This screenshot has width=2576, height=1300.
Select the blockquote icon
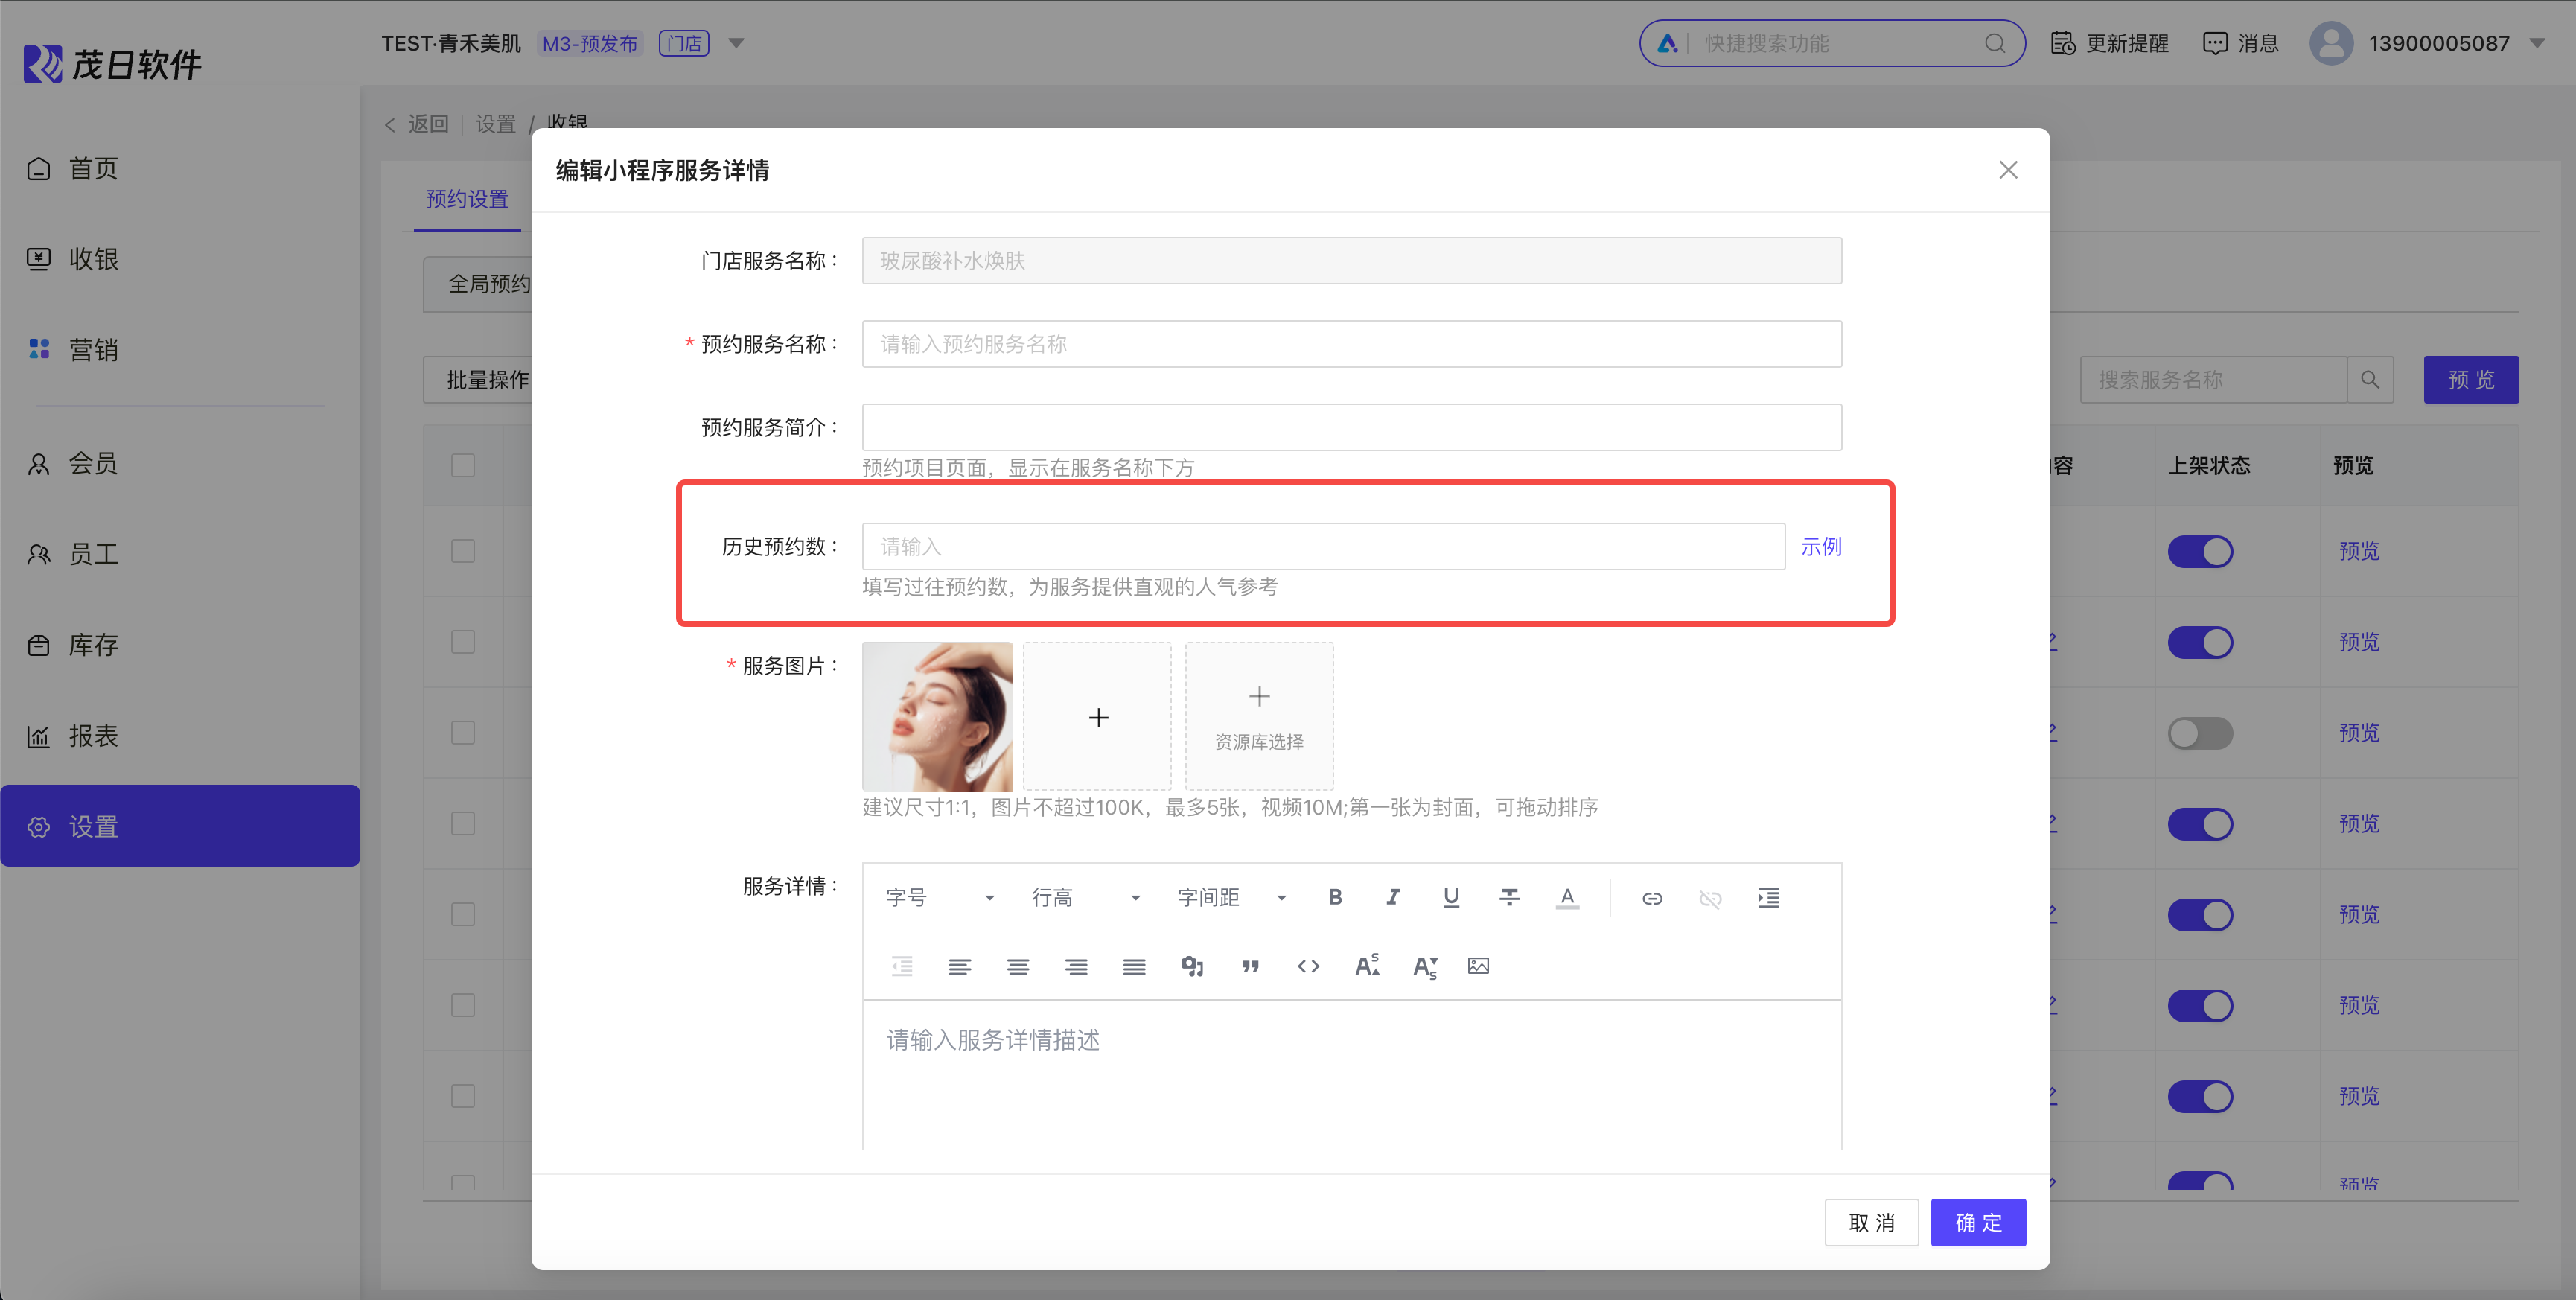1250,966
